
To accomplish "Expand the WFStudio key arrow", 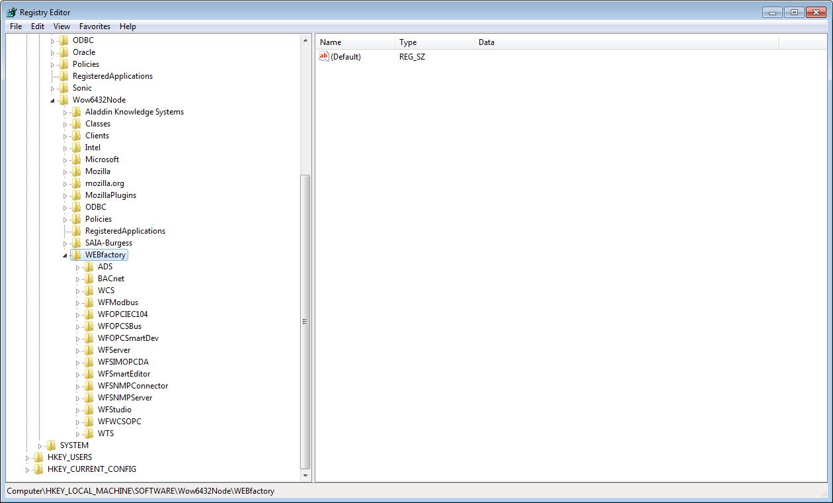I will [x=78, y=410].
